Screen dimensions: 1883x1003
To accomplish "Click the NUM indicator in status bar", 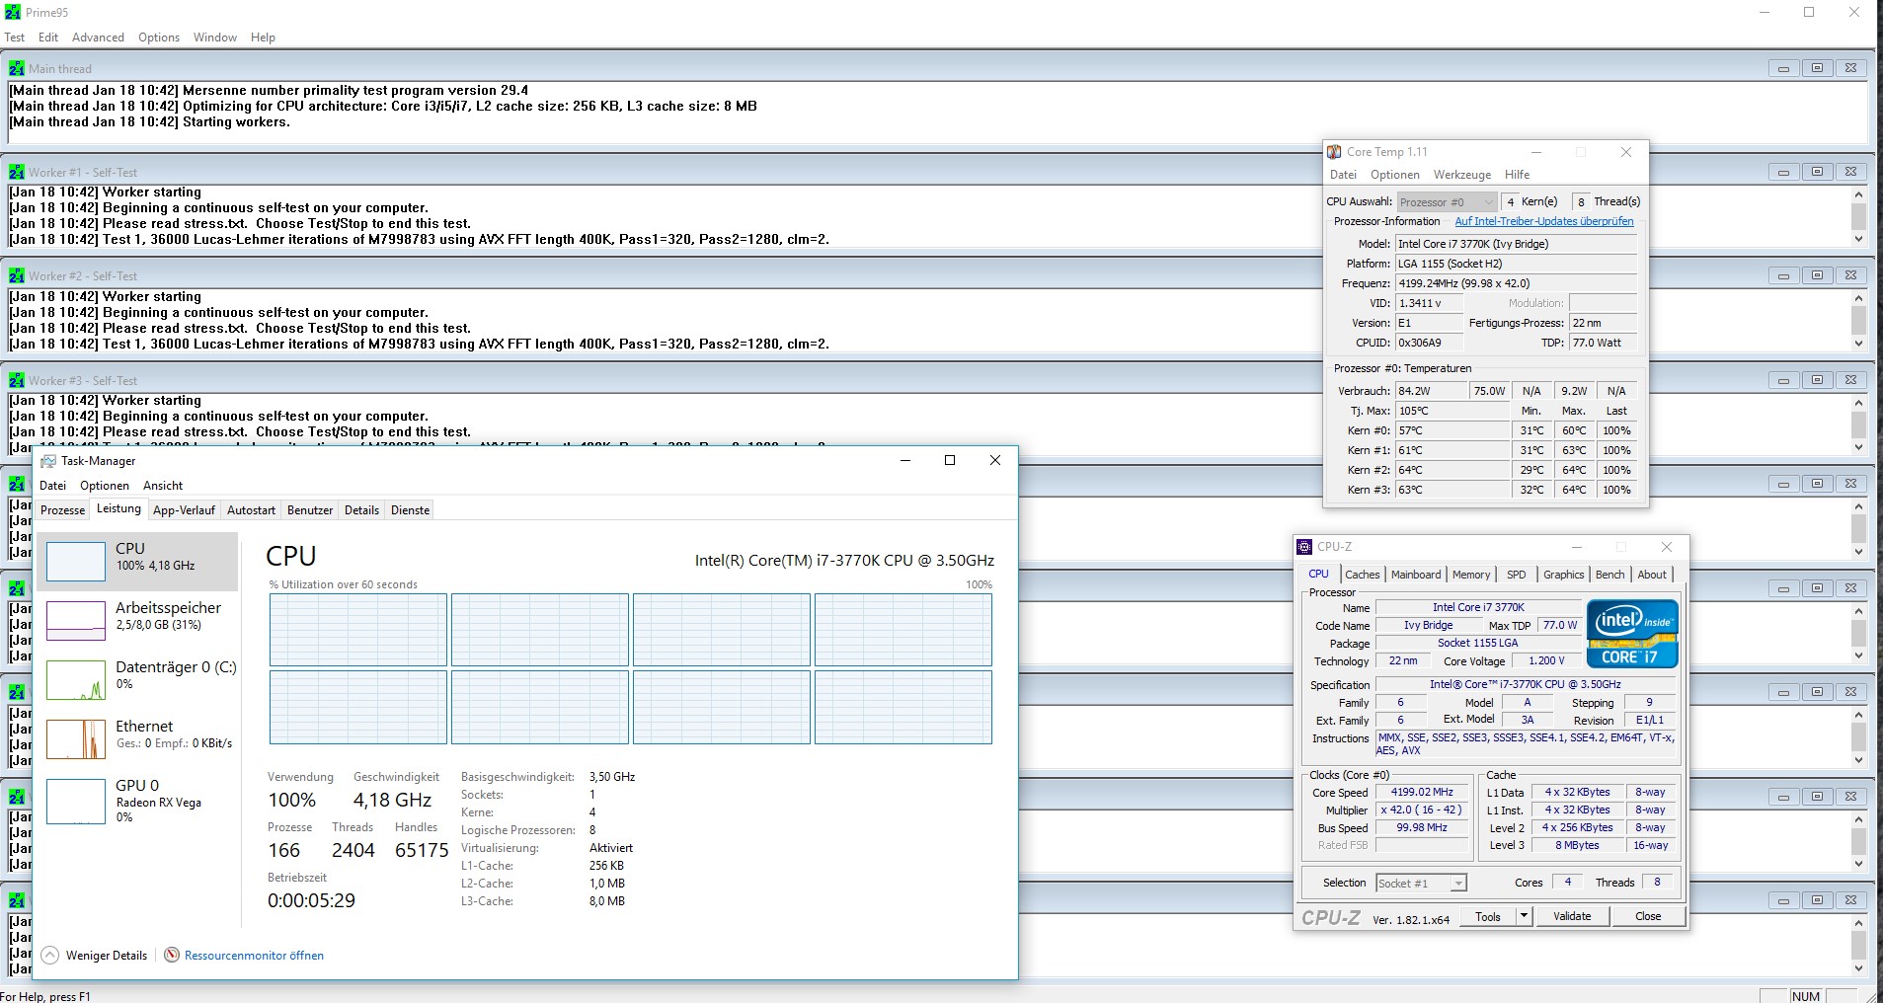I will click(1806, 996).
